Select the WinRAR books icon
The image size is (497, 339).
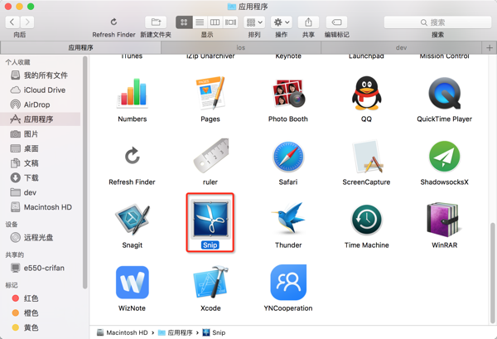coord(443,220)
